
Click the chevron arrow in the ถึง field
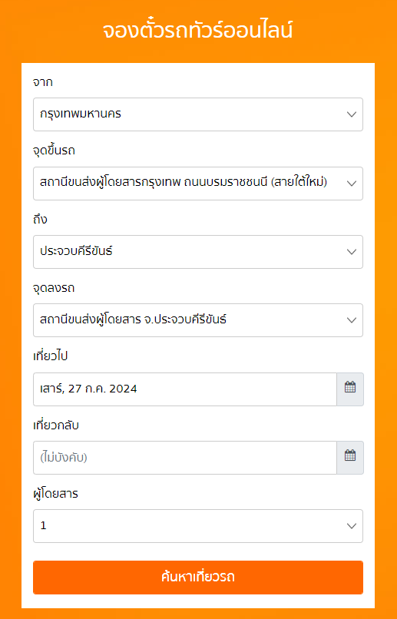click(x=351, y=252)
